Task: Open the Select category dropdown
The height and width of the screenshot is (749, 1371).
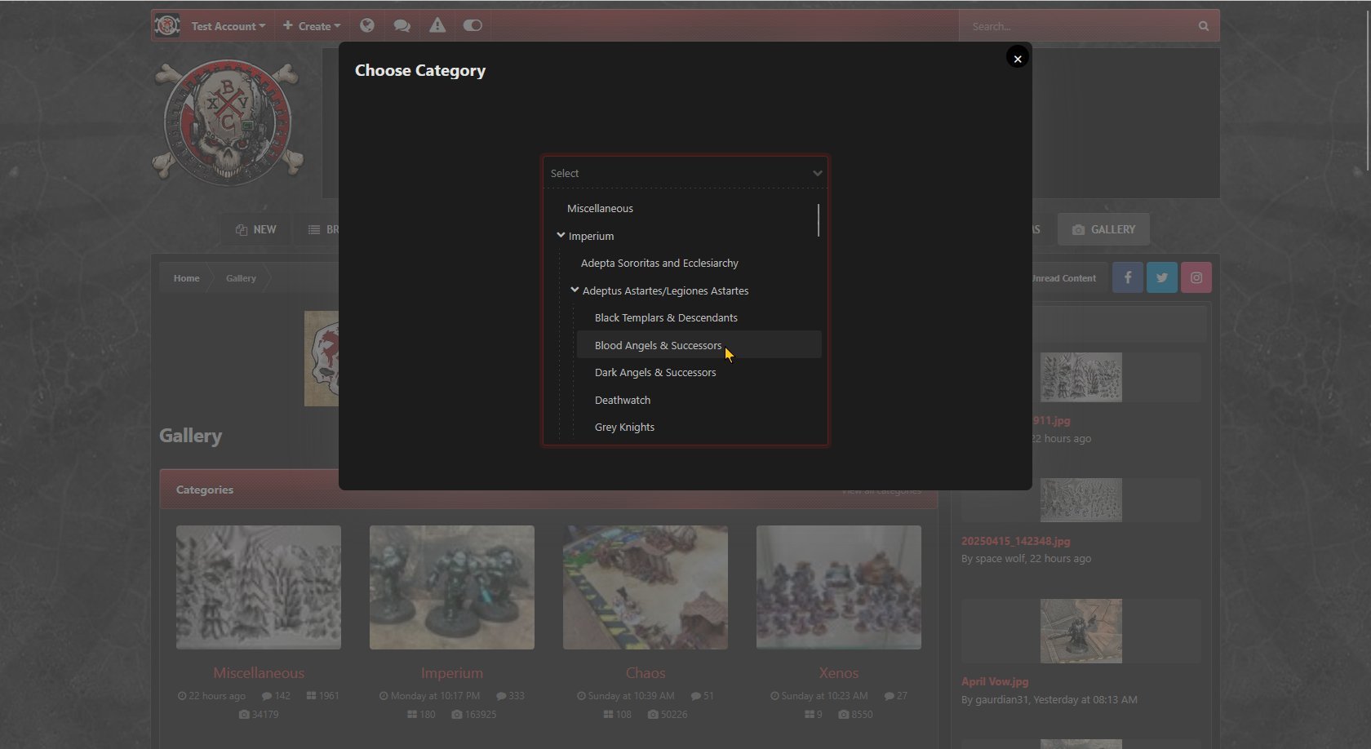Action: (x=685, y=173)
